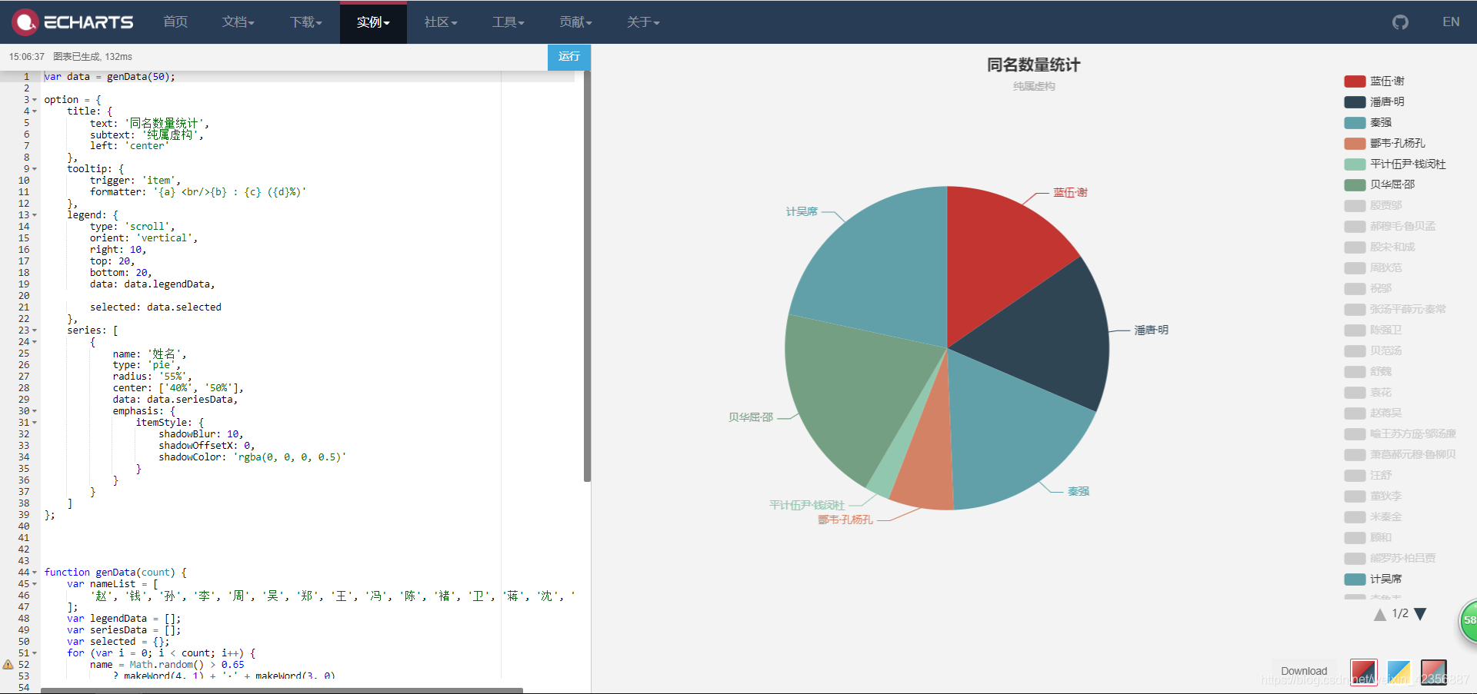
Task: Click the warning icon at line 52
Action: (8, 664)
